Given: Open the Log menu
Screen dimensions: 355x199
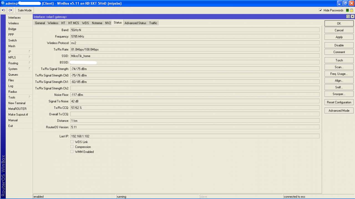Looking at the screenshot, I should (19, 86).
